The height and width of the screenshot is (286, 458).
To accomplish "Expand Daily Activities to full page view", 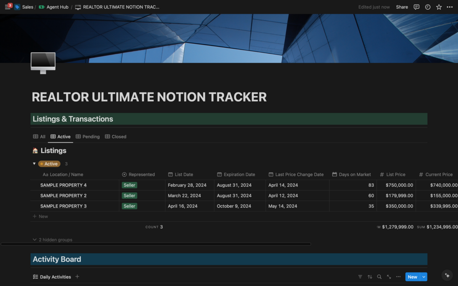I will pos(388,276).
